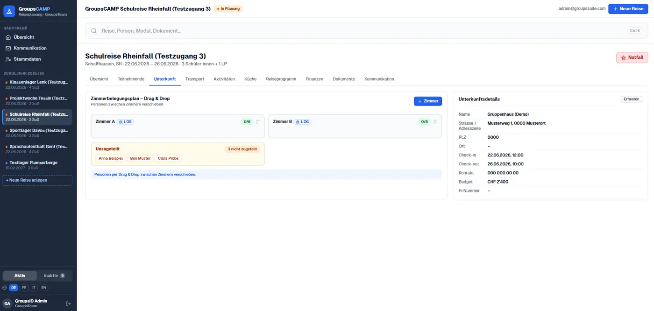Click the search magnifier icon
The height and width of the screenshot is (311, 654).
[x=94, y=31]
